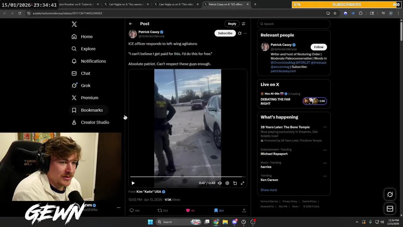The width and height of the screenshot is (403, 227).
Task: Open listener avatars with +146
Action: (x=315, y=101)
